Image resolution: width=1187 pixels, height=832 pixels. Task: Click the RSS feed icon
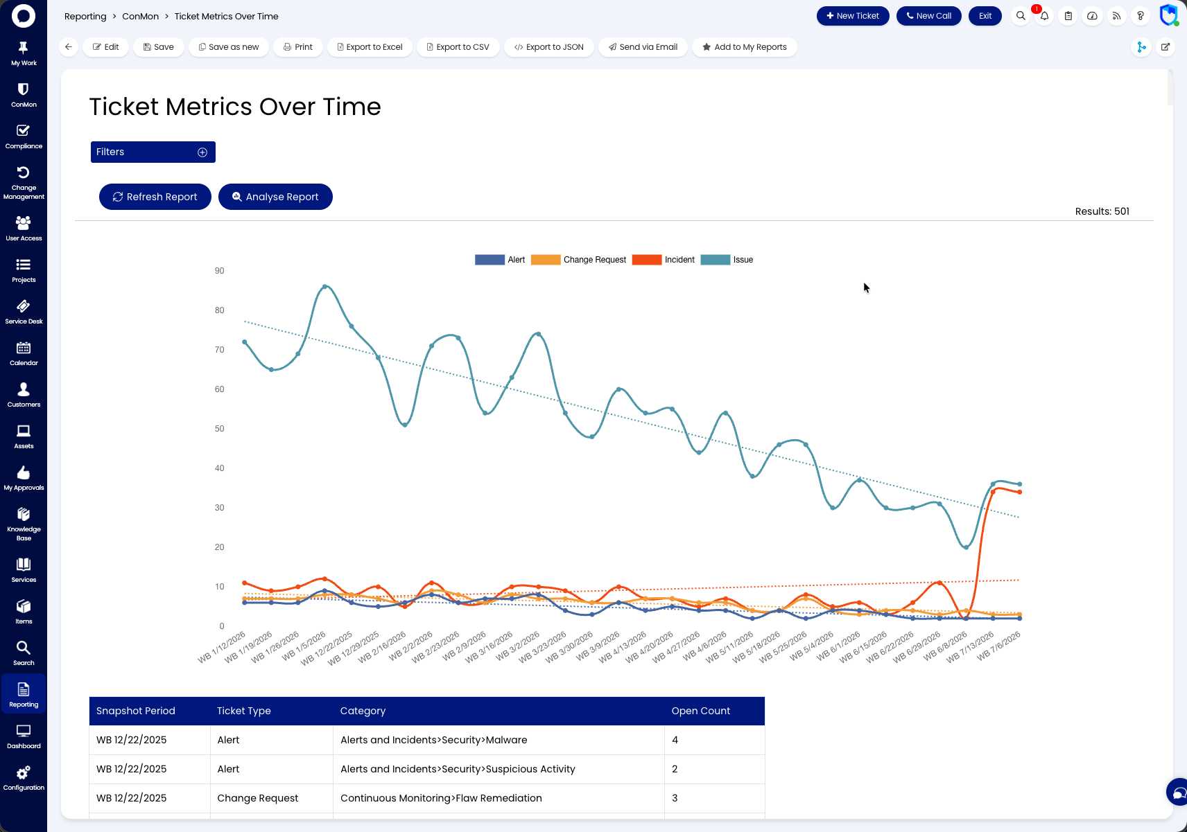pos(1116,16)
